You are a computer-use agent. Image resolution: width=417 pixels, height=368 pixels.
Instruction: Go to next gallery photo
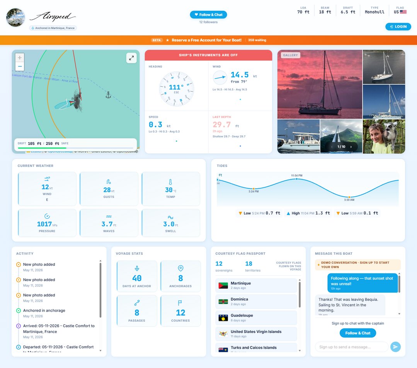(351, 147)
